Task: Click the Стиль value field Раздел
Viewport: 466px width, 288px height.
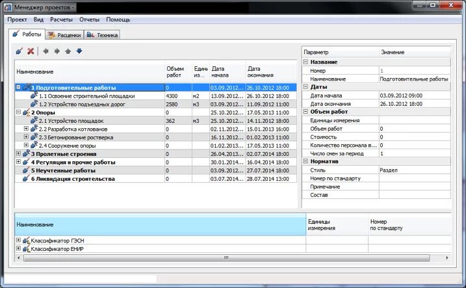Action: (415, 170)
